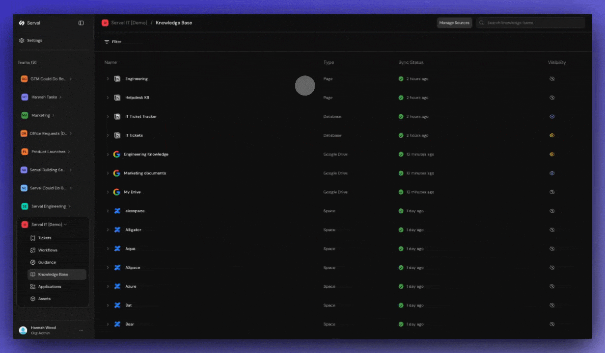Viewport: 605px width, 353px height.
Task: Click the search knowledge items field
Action: coord(530,23)
